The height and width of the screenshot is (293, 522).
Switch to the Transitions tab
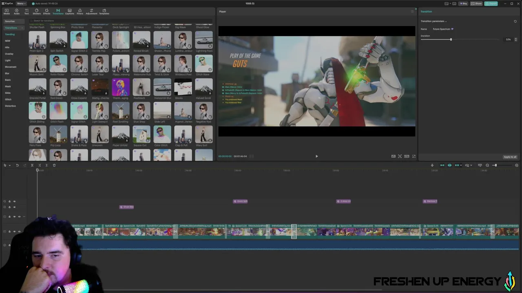coord(58,11)
